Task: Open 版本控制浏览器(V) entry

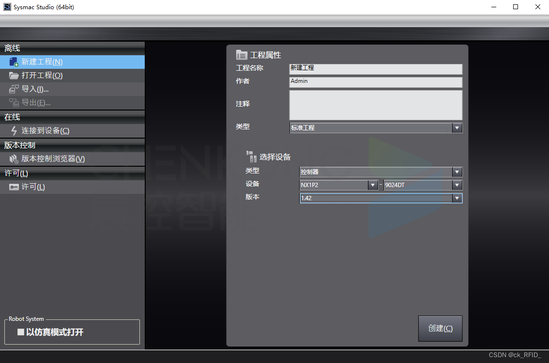Action: click(72, 159)
